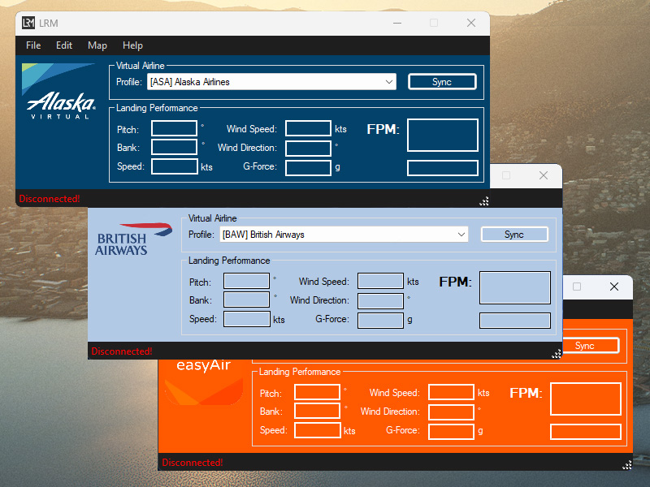The height and width of the screenshot is (487, 650).
Task: Click the Speed field in Alaska window
Action: [x=175, y=166]
